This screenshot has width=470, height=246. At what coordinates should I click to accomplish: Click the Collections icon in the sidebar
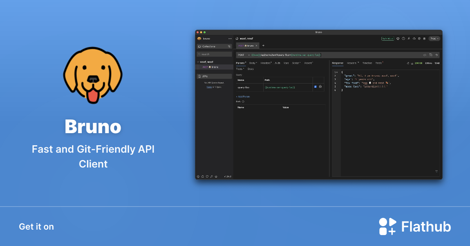coord(201,46)
